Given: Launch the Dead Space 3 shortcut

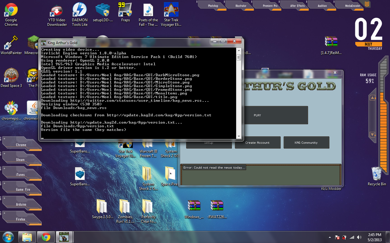Looking at the screenshot, I should coord(11,78).
